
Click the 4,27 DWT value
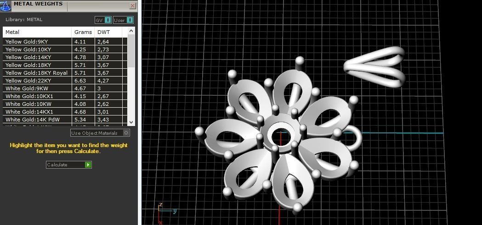point(103,81)
